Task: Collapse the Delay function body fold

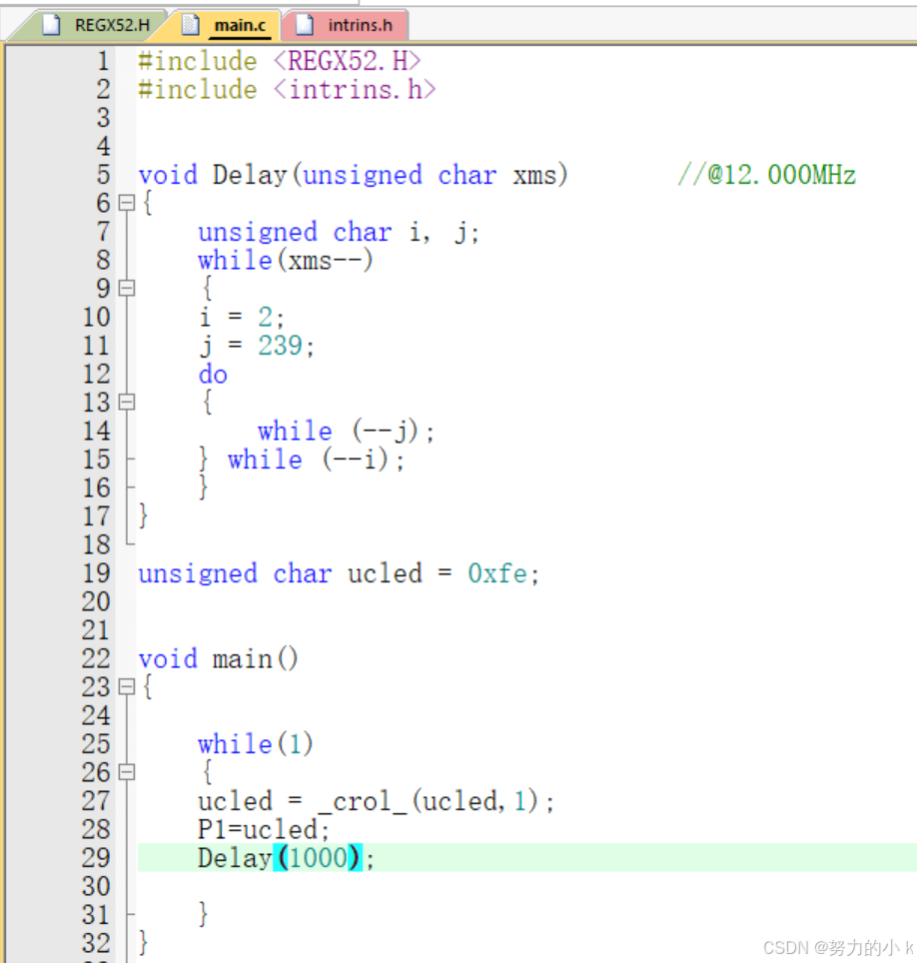Action: pos(126,203)
